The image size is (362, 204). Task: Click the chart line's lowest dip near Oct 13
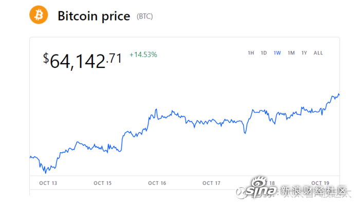(x=45, y=173)
